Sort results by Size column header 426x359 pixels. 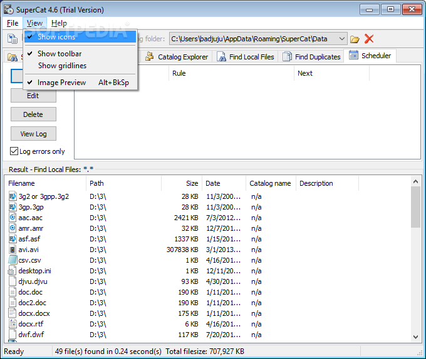tap(182, 183)
